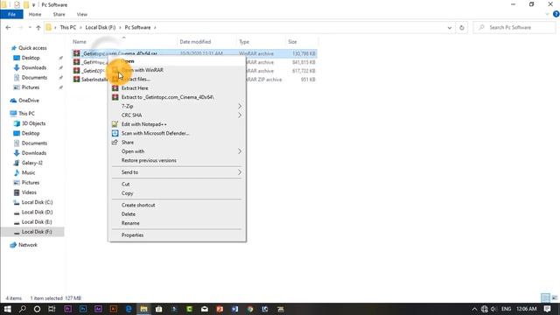Open Task View on taskbar
The width and height of the screenshot is (560, 315).
[52, 309]
